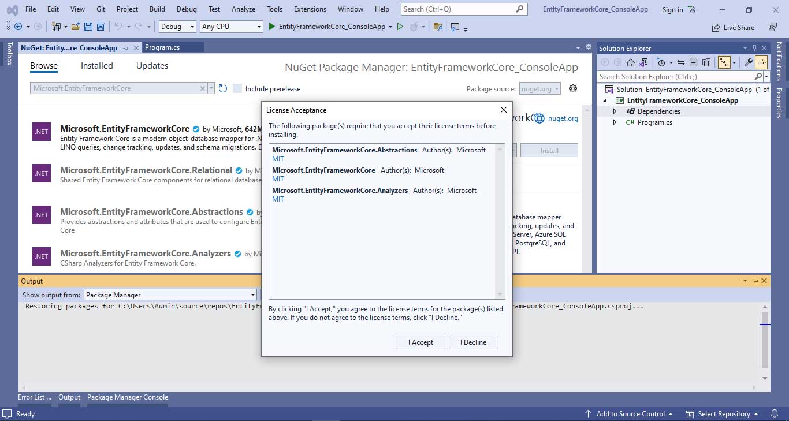Pin the Solution Explorer panel
Screen dimensions: 789x421
[x=755, y=47]
